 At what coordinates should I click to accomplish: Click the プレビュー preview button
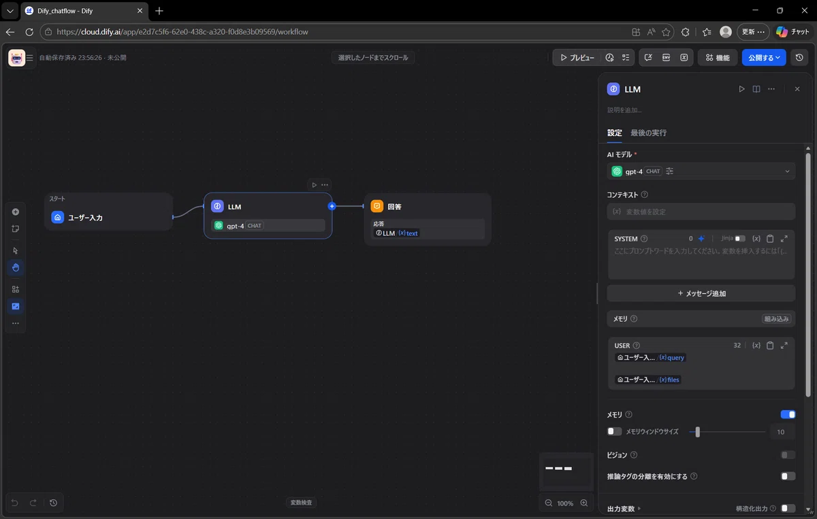[576, 58]
